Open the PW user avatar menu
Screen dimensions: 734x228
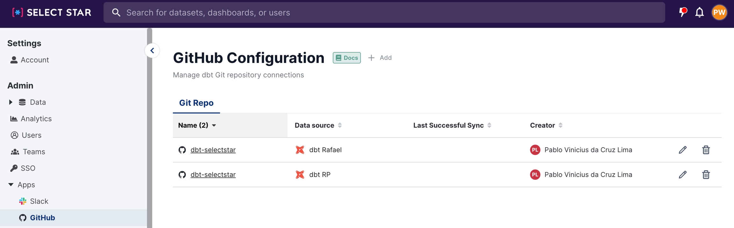pyautogui.click(x=719, y=13)
